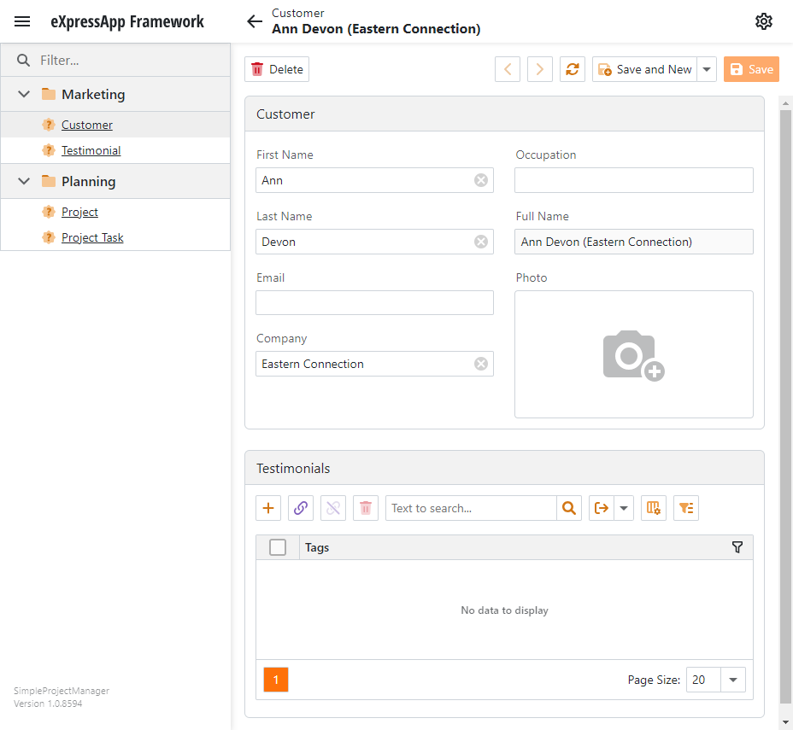Click the Marketing folder icon
This screenshot has height=730, width=793.
49,94
